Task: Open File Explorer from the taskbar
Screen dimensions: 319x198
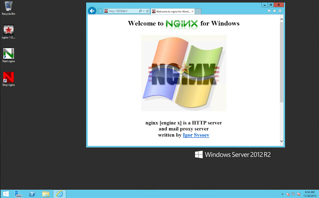Action: pyautogui.click(x=46, y=194)
